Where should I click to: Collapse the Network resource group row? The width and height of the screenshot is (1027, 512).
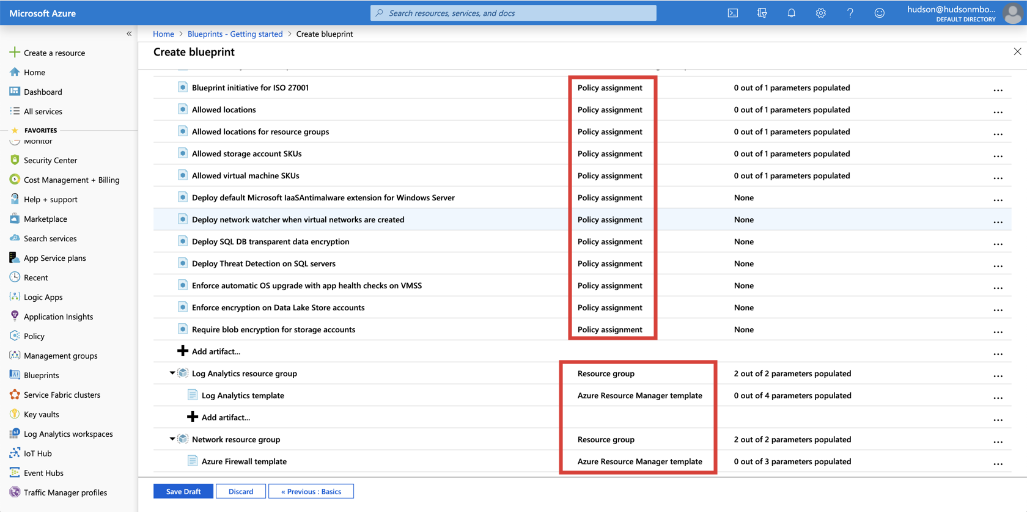click(x=172, y=439)
